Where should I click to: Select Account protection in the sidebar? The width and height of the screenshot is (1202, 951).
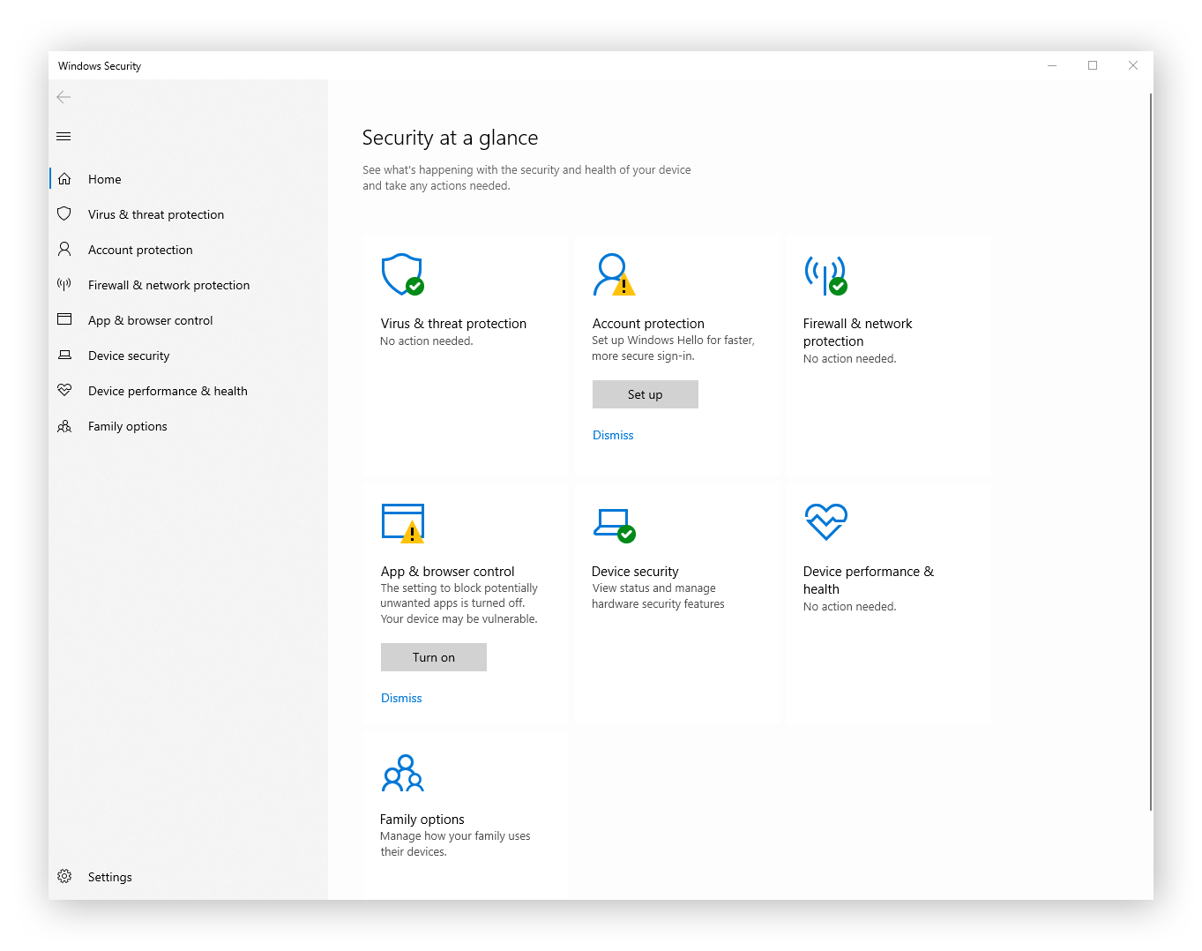(189, 250)
